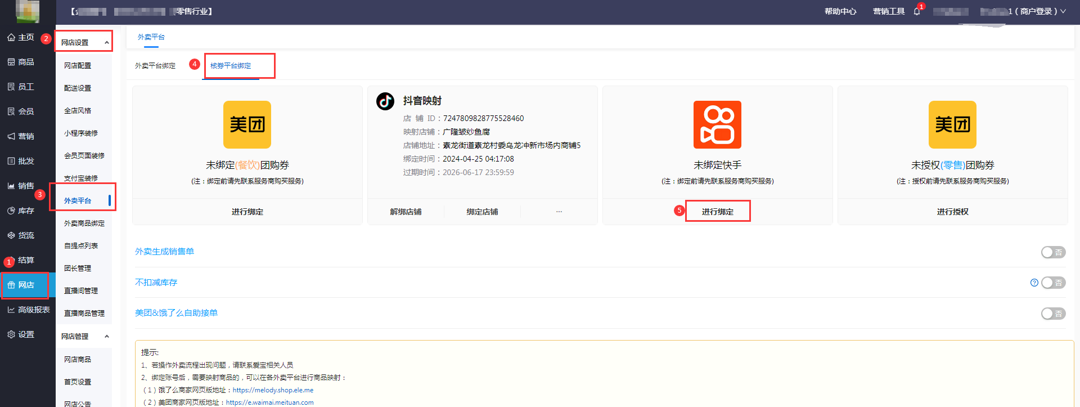Open the 批发 wholesale sidebar icon

tap(11, 161)
